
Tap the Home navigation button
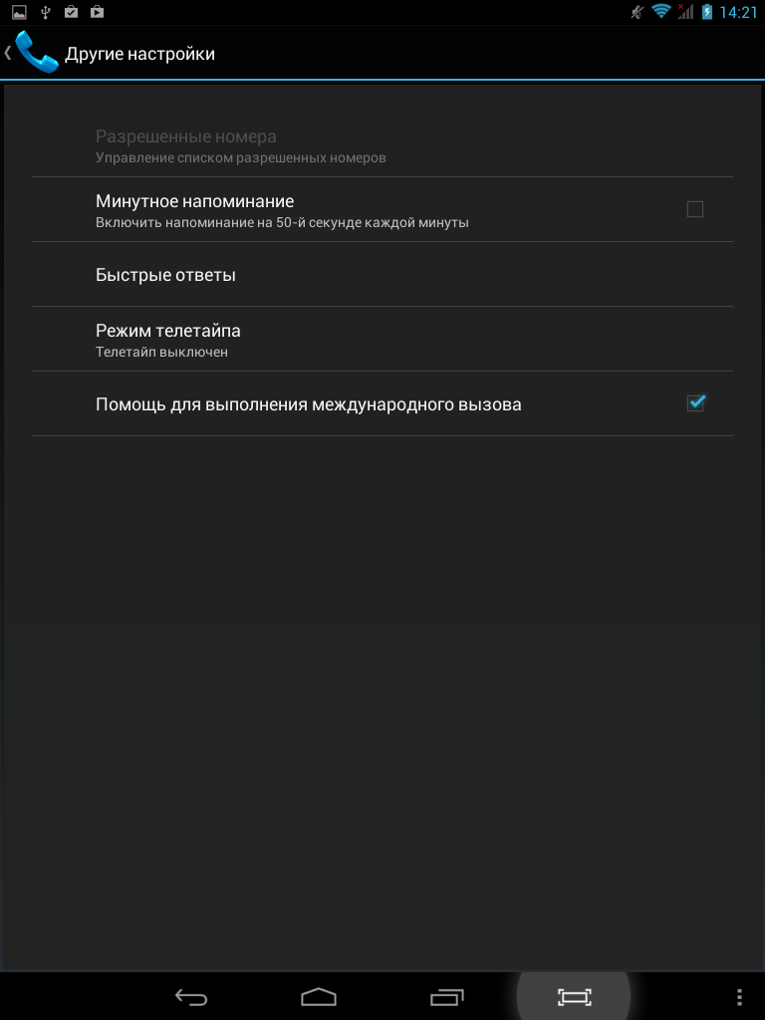coord(319,996)
